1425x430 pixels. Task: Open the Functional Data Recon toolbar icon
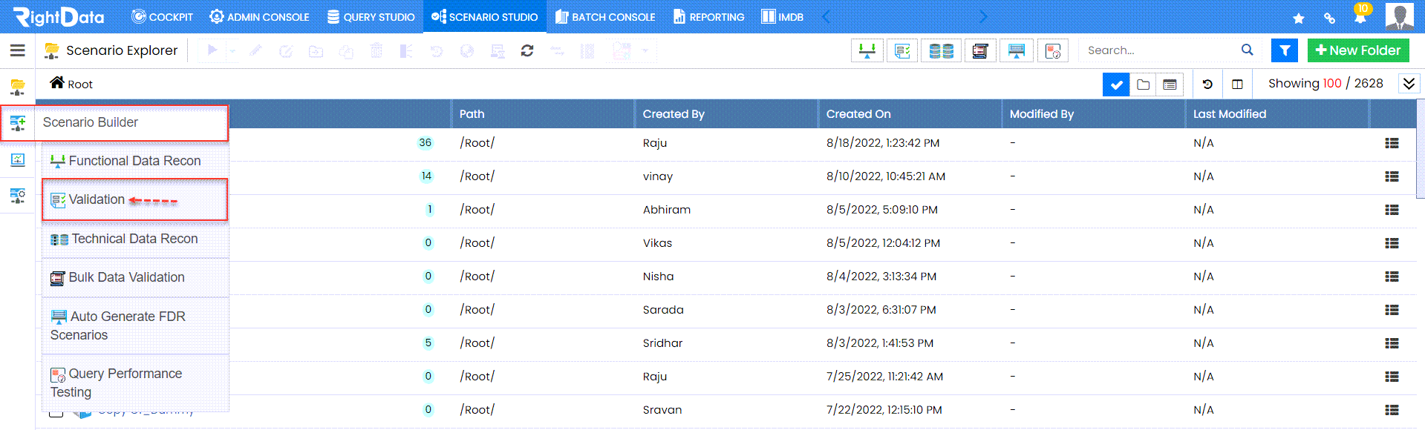(x=867, y=50)
